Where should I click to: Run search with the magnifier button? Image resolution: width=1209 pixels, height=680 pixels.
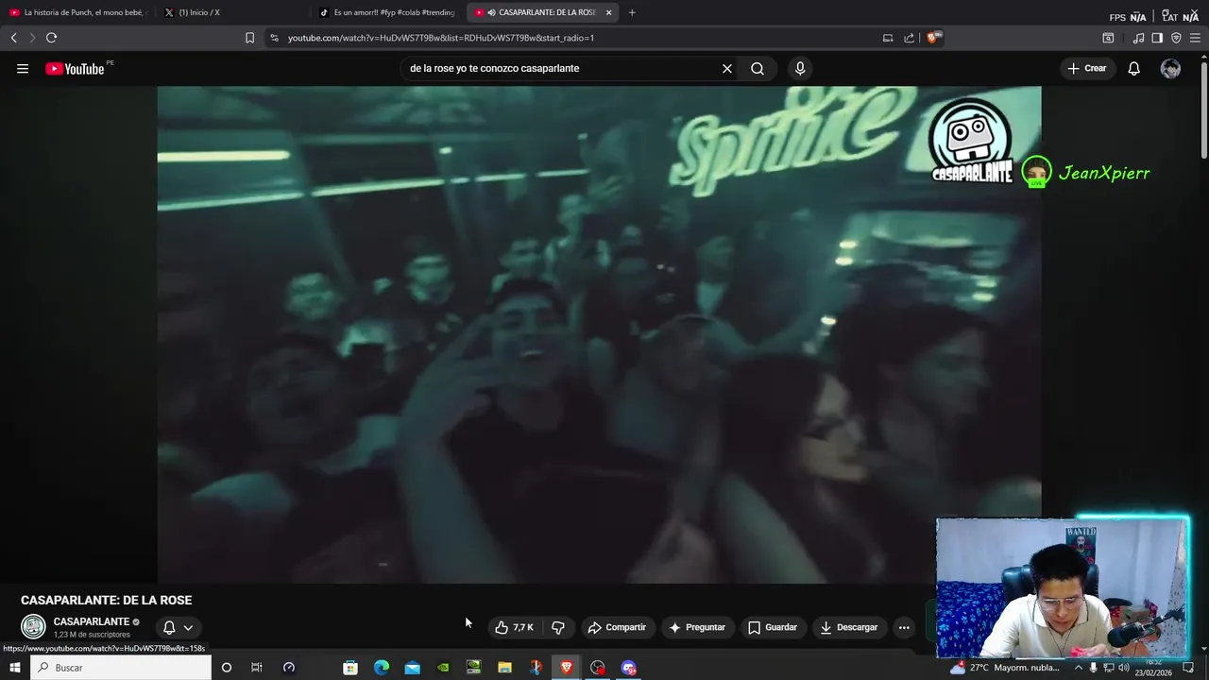(758, 68)
